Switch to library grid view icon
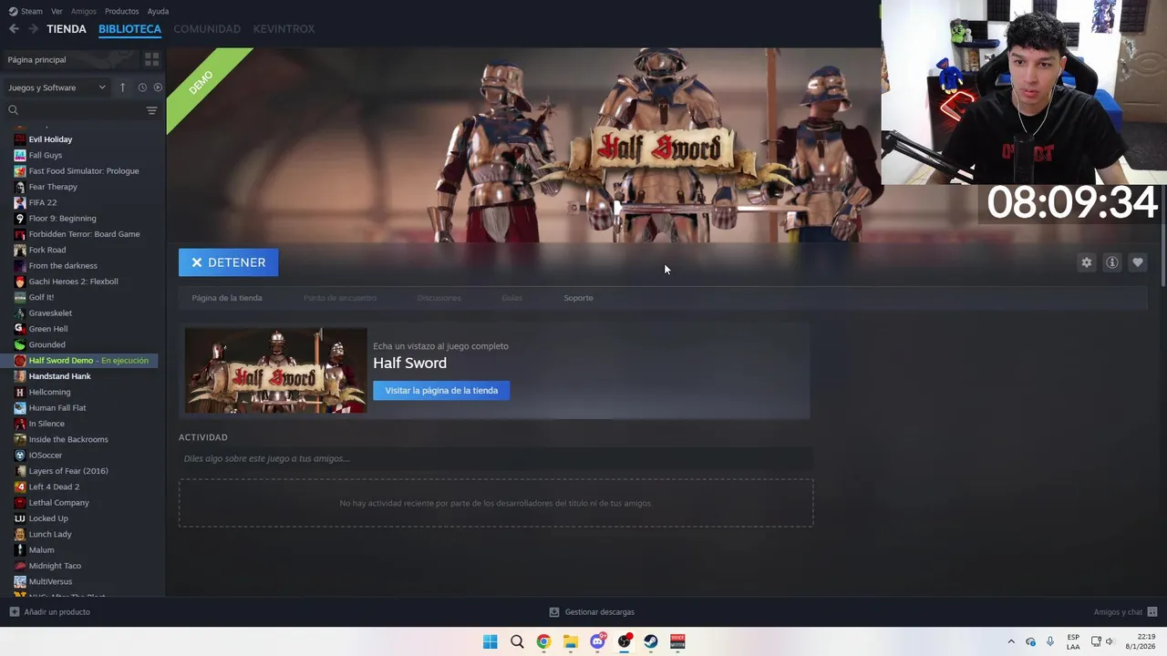The image size is (1167, 656). [152, 59]
